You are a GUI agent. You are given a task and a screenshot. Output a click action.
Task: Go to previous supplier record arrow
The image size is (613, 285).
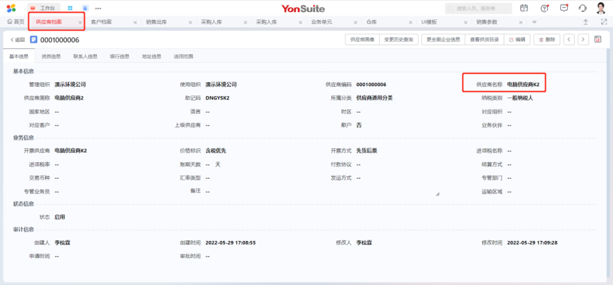[569, 40]
